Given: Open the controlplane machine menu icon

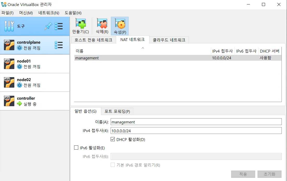Looking at the screenshot, I should (59, 45).
